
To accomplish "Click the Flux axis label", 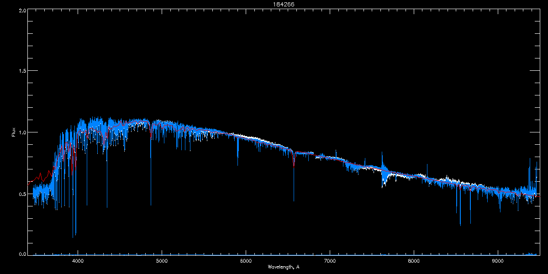I will 14,132.
